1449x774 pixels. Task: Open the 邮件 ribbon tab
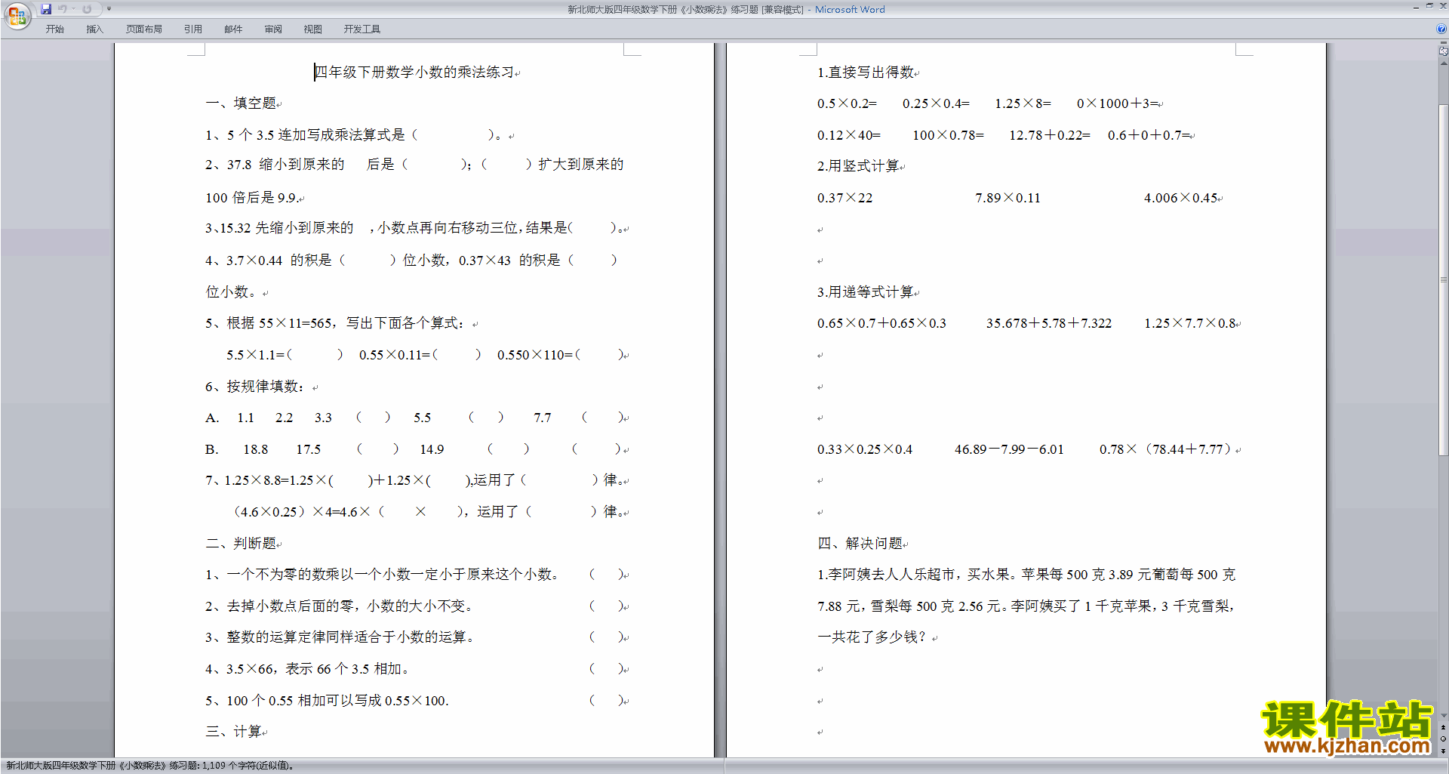pos(233,29)
